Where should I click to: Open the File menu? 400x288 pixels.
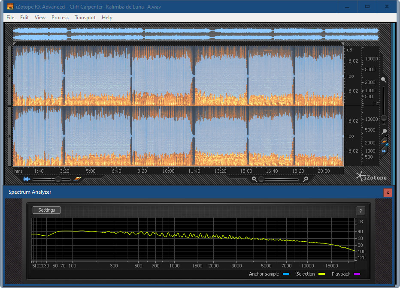[x=10, y=18]
